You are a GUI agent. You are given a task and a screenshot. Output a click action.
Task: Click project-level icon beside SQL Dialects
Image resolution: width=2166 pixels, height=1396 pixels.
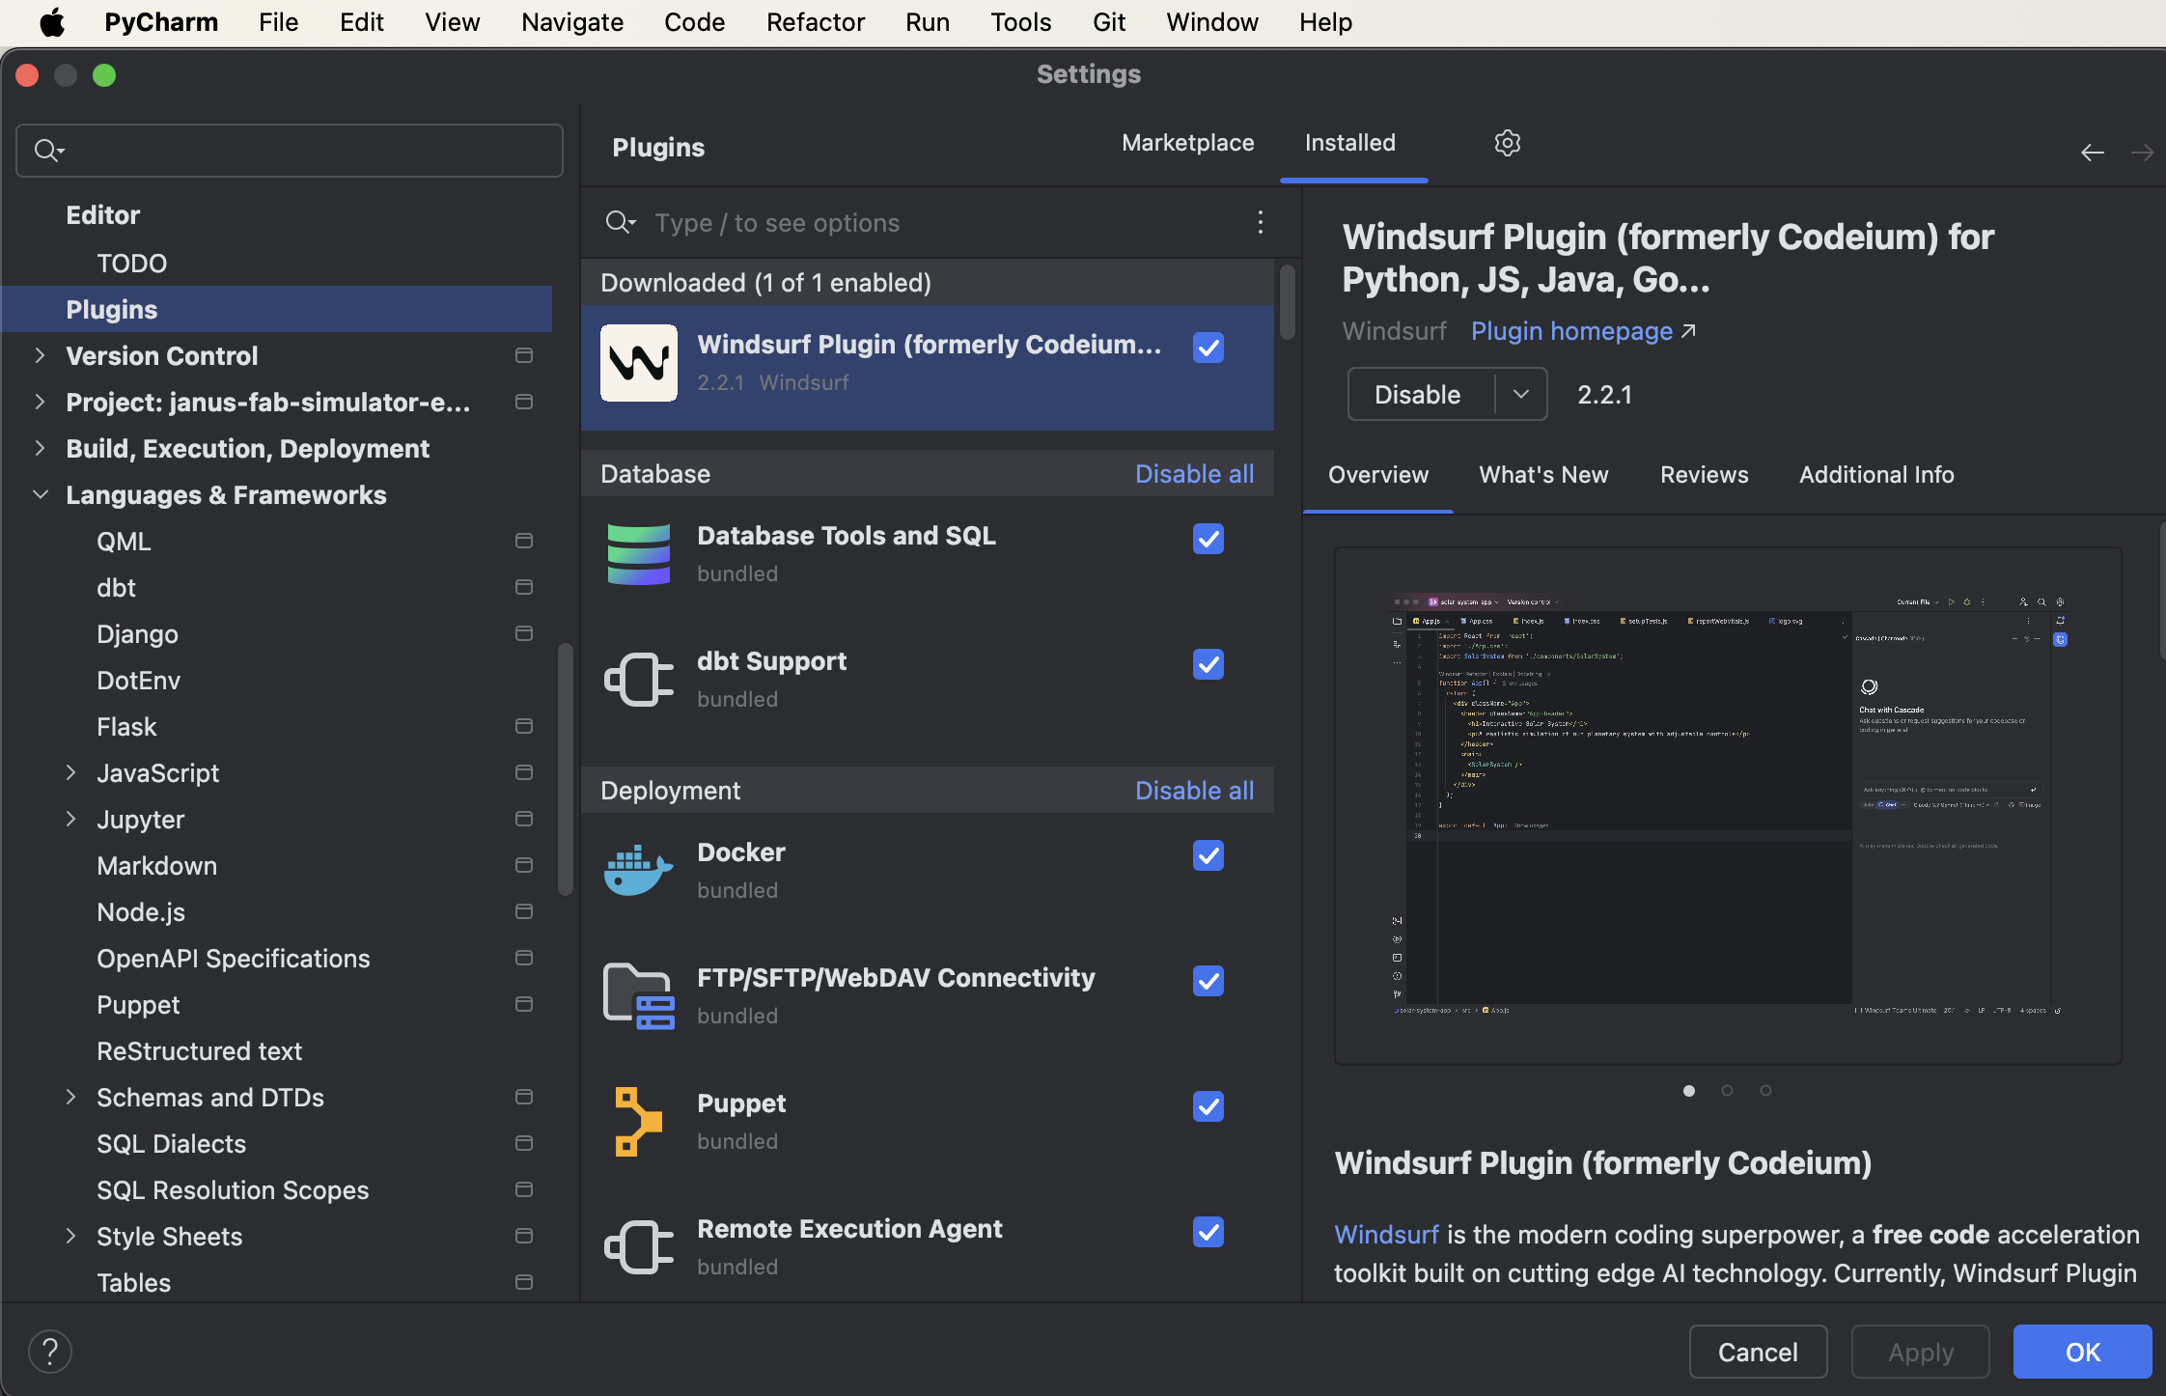coord(524,1144)
